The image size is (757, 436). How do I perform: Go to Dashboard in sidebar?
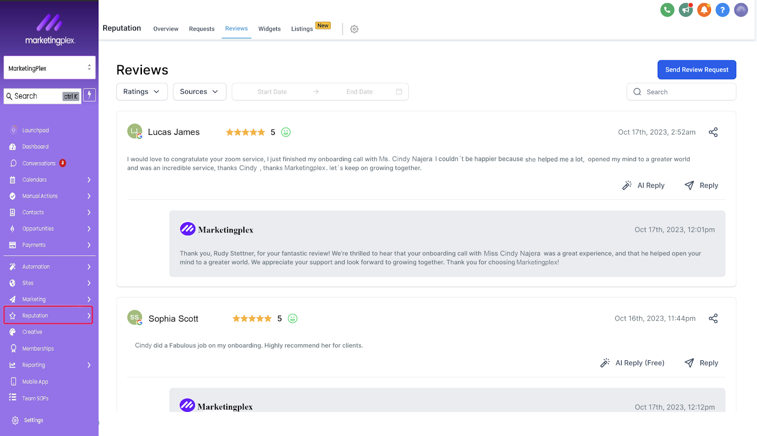pyautogui.click(x=35, y=147)
